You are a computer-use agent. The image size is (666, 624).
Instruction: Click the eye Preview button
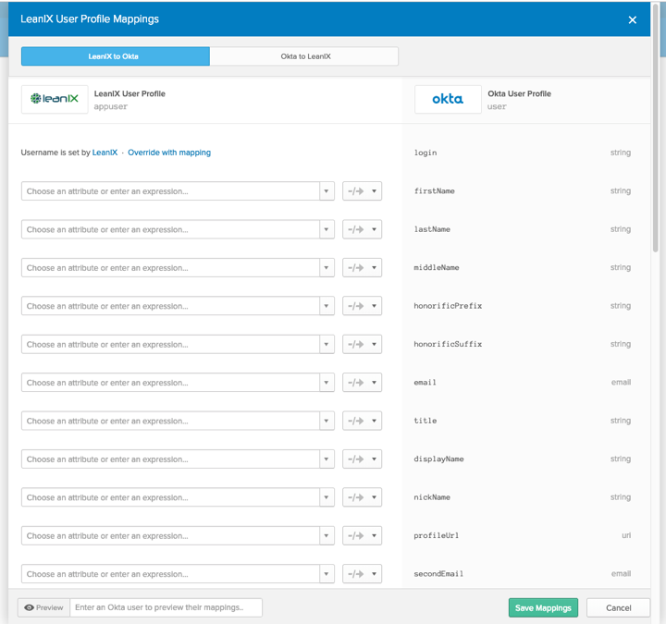(43, 607)
